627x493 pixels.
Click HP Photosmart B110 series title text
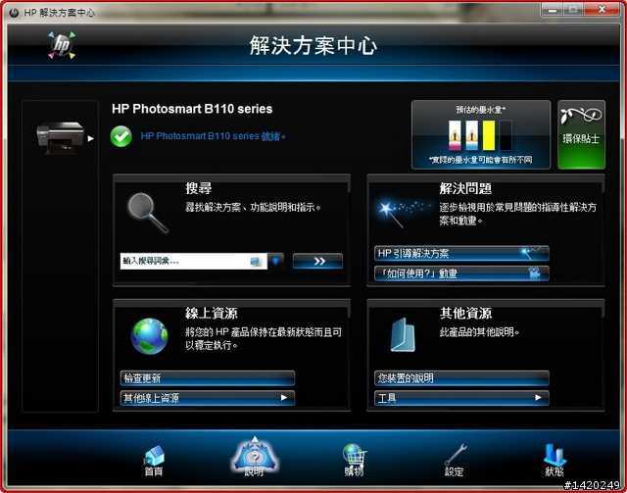pyautogui.click(x=192, y=109)
